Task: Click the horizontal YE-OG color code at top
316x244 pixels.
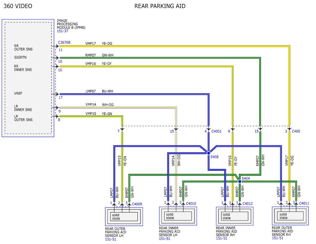Action: pos(107,43)
